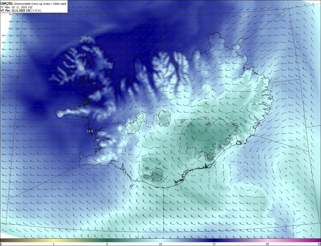
Task: Click the 0 tick on the color scale
Action: tap(1, 244)
